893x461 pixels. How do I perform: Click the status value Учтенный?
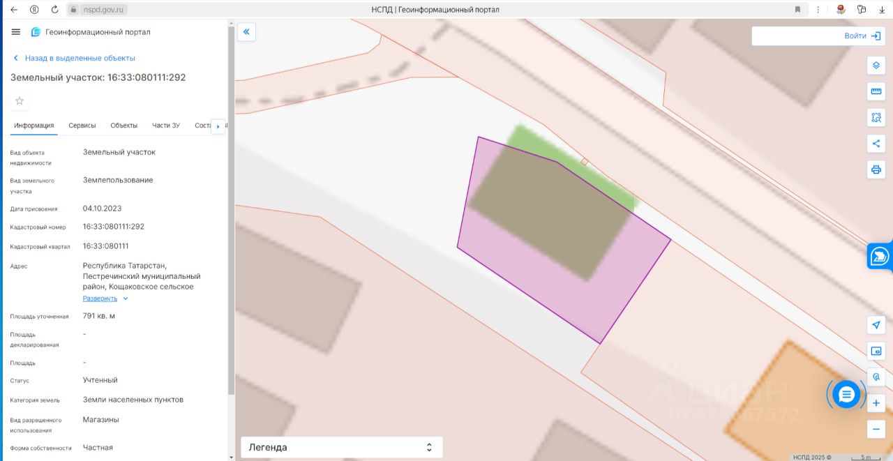100,380
